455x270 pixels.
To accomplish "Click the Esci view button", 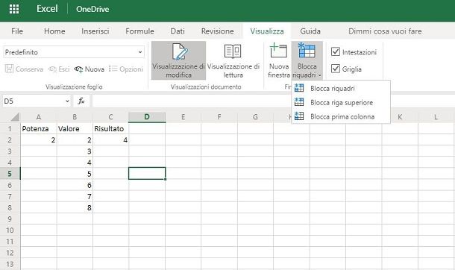I will (x=59, y=69).
